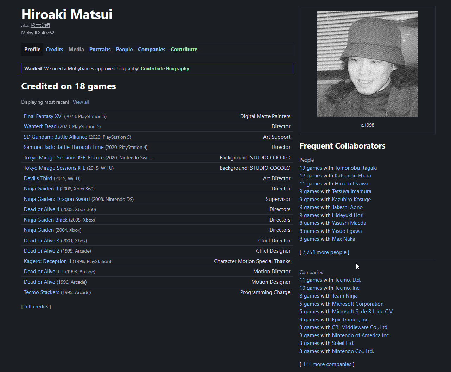Open SD Gundam: Battle Alliance link
The width and height of the screenshot is (451, 372).
click(56, 137)
